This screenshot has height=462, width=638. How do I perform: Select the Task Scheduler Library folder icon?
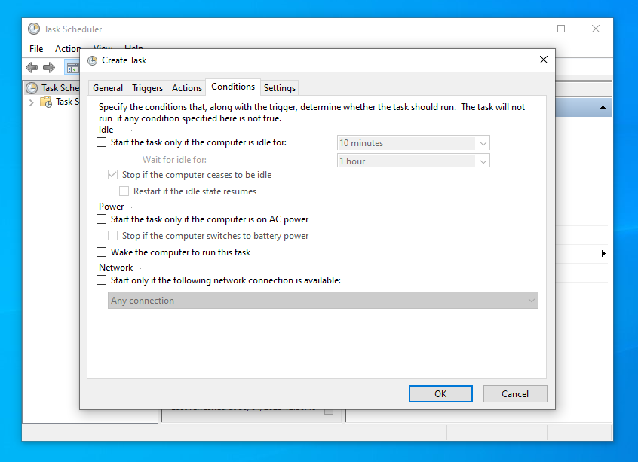coord(46,102)
